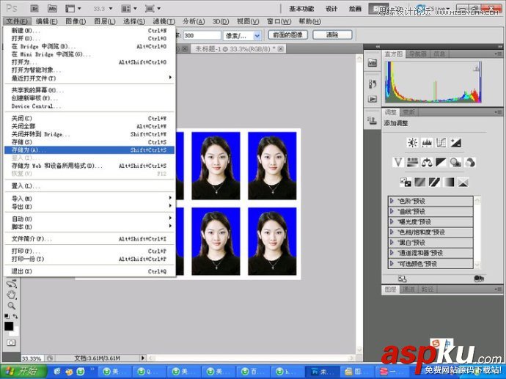Click the Exposure adjustment icon
506x379 pixels.
455,142
